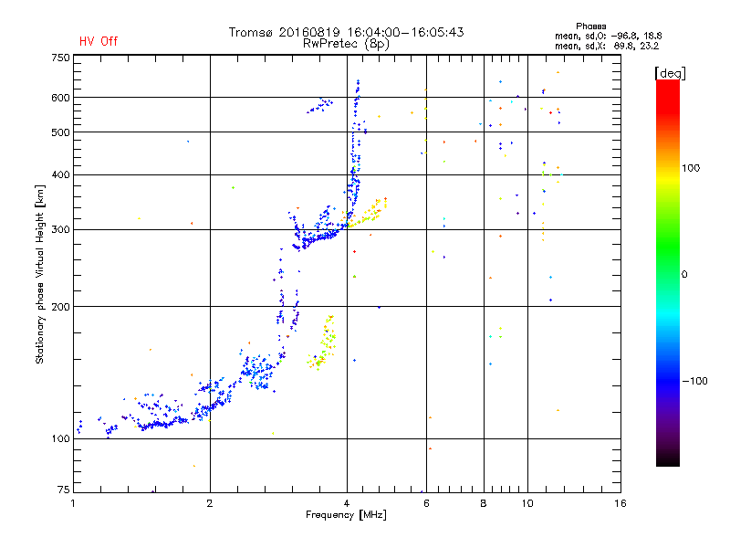The height and width of the screenshot is (548, 730).
Task: Click the x-axis '2' tick label
Action: click(x=210, y=503)
